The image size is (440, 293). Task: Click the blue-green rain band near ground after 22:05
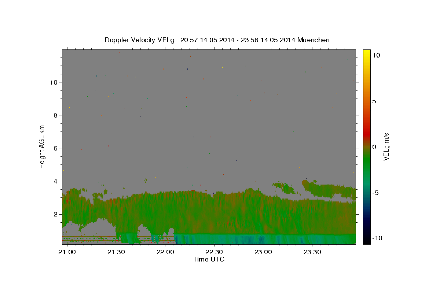click(264, 239)
